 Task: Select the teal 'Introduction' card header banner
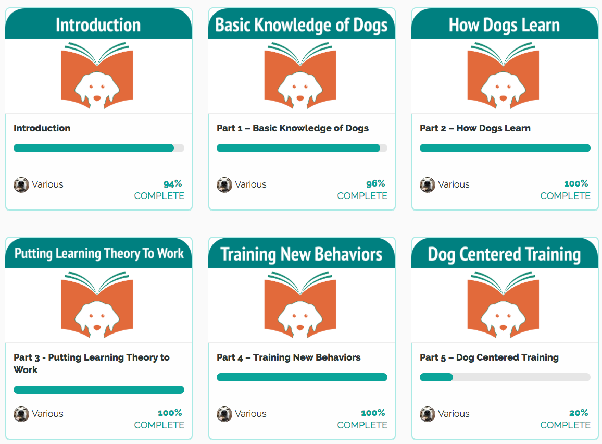click(98, 24)
